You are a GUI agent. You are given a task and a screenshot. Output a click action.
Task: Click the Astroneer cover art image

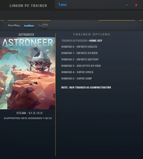click(x=27, y=73)
